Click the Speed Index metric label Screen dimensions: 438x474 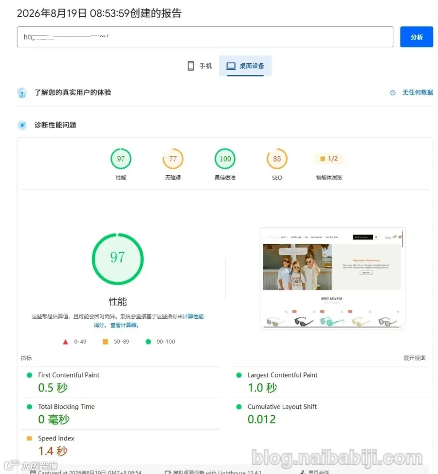point(56,438)
